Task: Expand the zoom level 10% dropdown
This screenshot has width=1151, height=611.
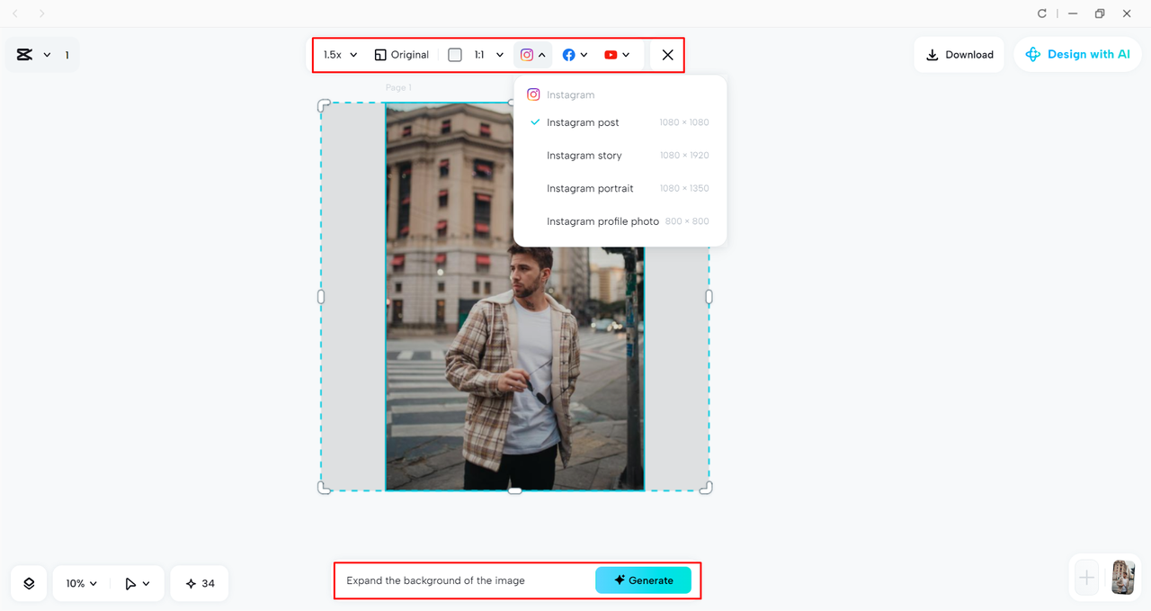Action: 79,583
